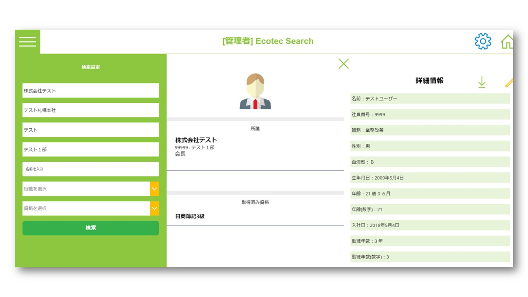Viewport: 528px width, 297px height.
Task: Close the profile panel with the X
Action: tap(344, 64)
